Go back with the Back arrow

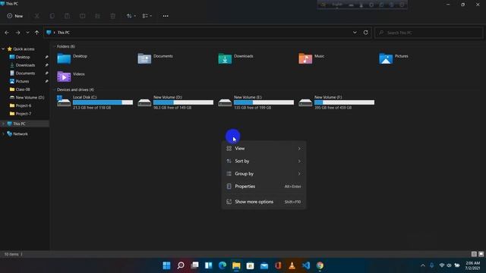[x=7, y=33]
